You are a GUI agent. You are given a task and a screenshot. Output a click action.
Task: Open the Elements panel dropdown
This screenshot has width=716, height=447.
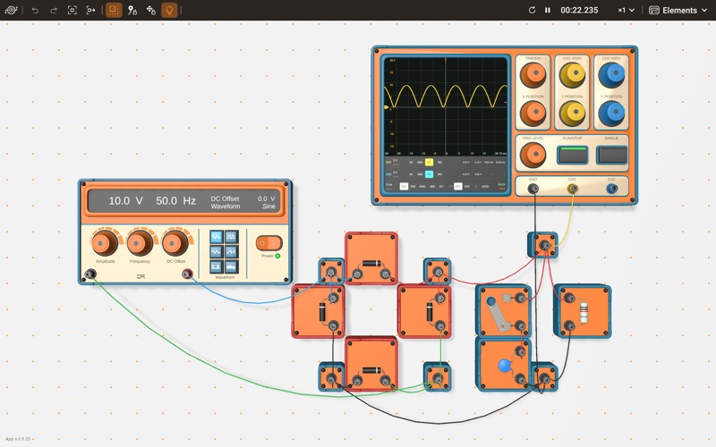(678, 10)
